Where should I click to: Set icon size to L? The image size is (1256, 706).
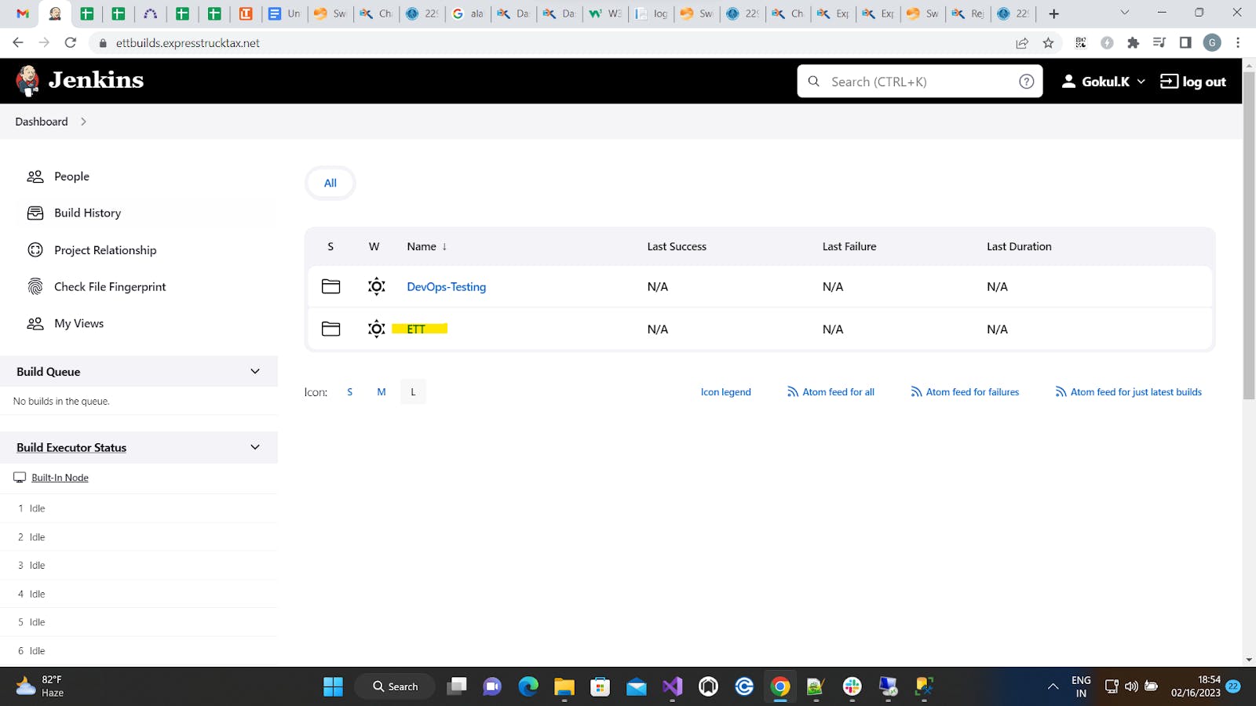[x=413, y=392]
